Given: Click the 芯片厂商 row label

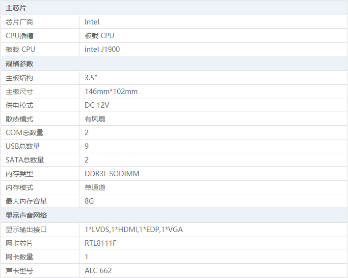Looking at the screenshot, I should 20,22.
